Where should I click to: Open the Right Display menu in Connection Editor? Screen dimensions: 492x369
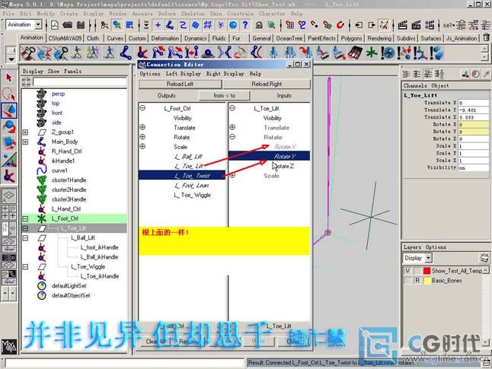tap(225, 74)
